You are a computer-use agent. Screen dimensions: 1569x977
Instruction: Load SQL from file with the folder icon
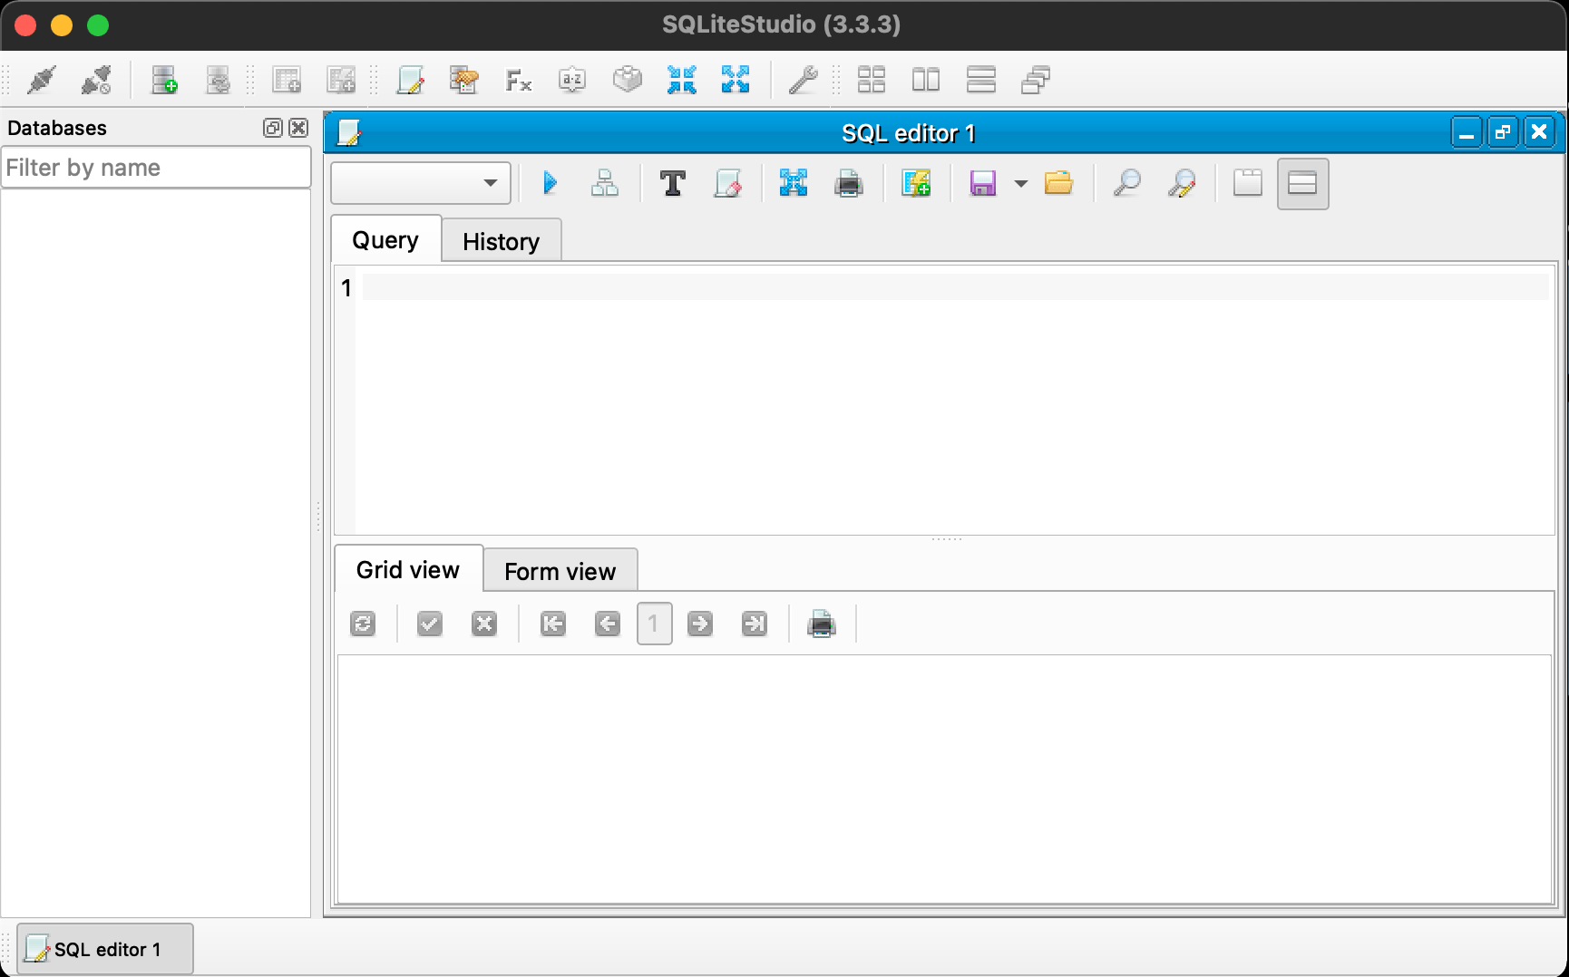click(1058, 183)
